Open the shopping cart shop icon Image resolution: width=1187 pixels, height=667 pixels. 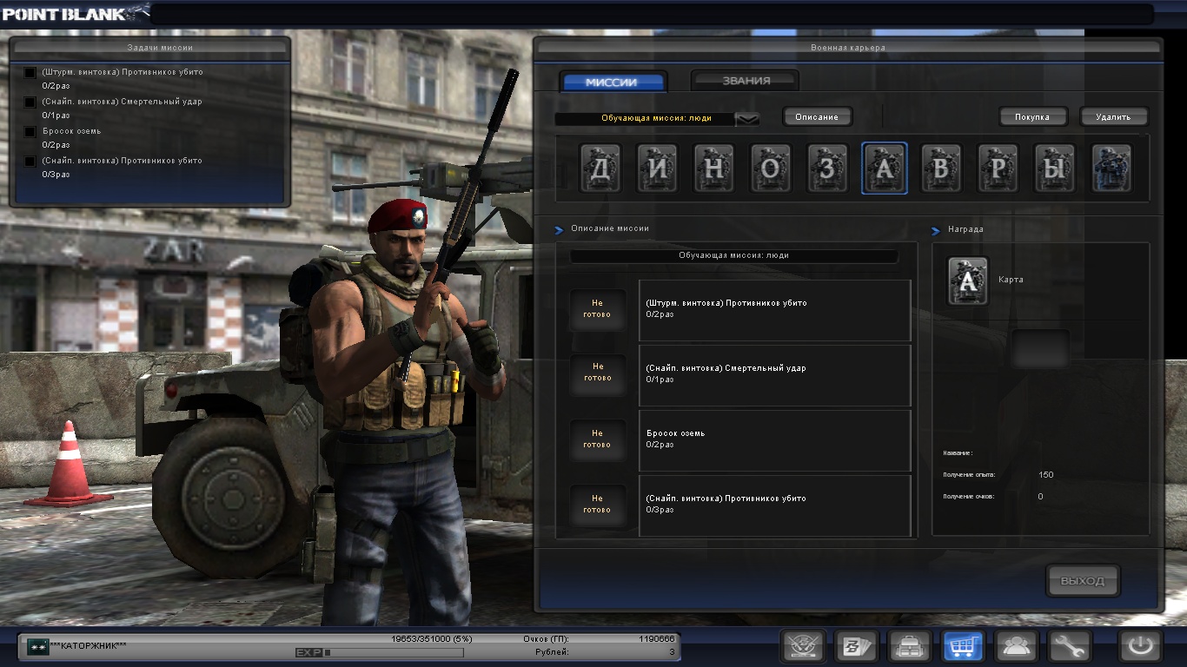tap(964, 646)
